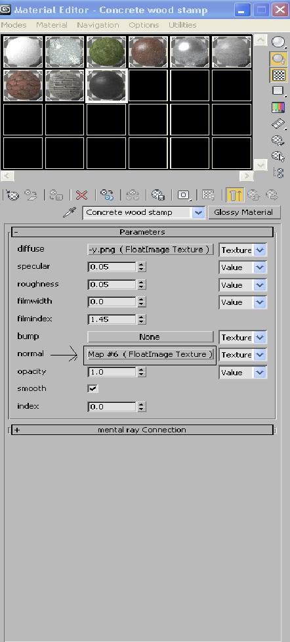290x642 pixels.
Task: Click the Video Color Check icon
Action: [x=279, y=107]
